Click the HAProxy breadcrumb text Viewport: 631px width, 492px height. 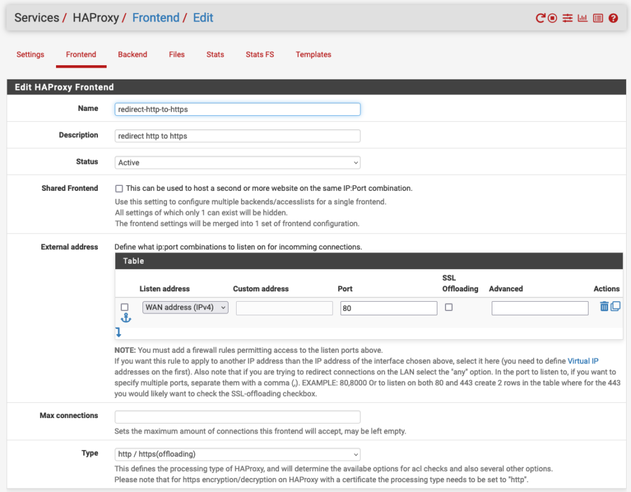(96, 18)
